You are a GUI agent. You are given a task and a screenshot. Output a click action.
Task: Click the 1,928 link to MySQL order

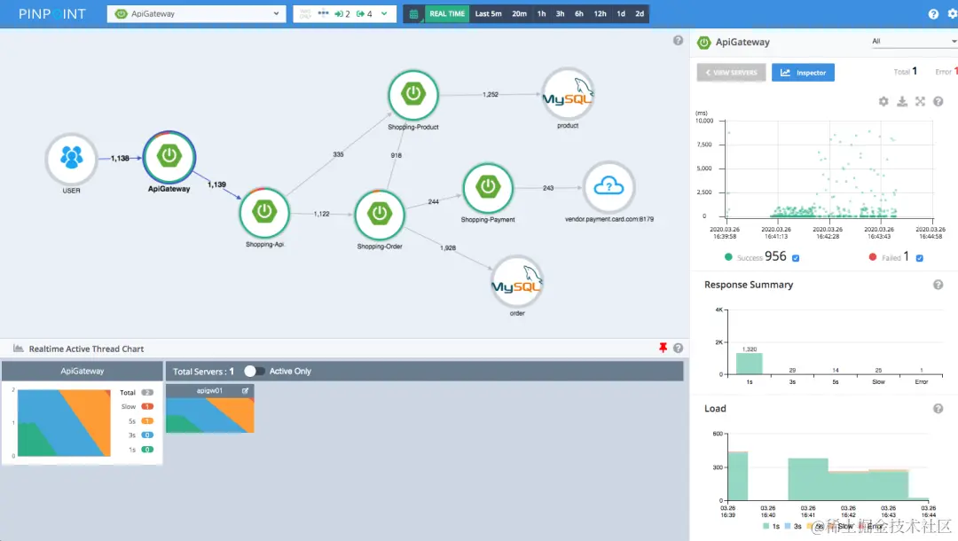(448, 248)
